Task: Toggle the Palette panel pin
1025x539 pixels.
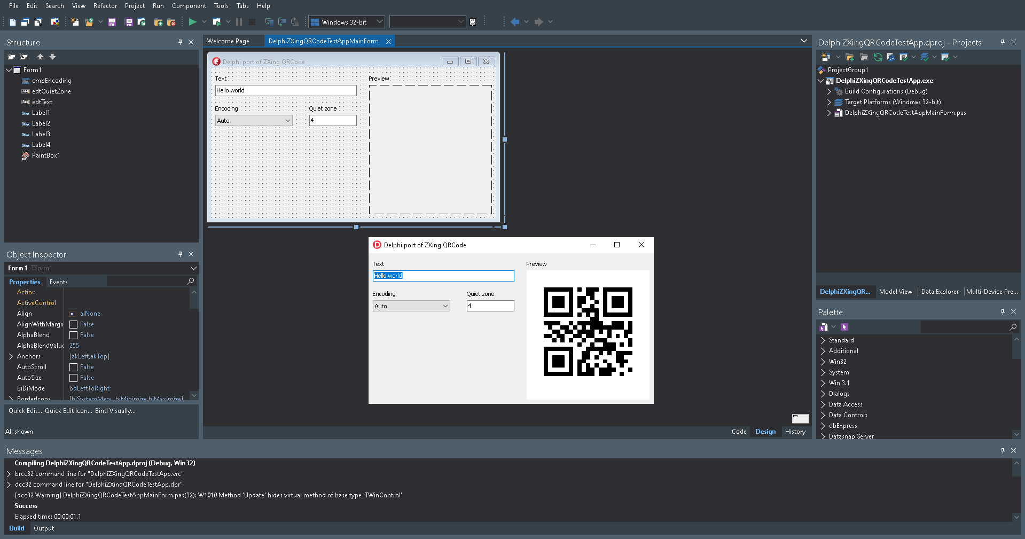Action: click(x=1003, y=312)
